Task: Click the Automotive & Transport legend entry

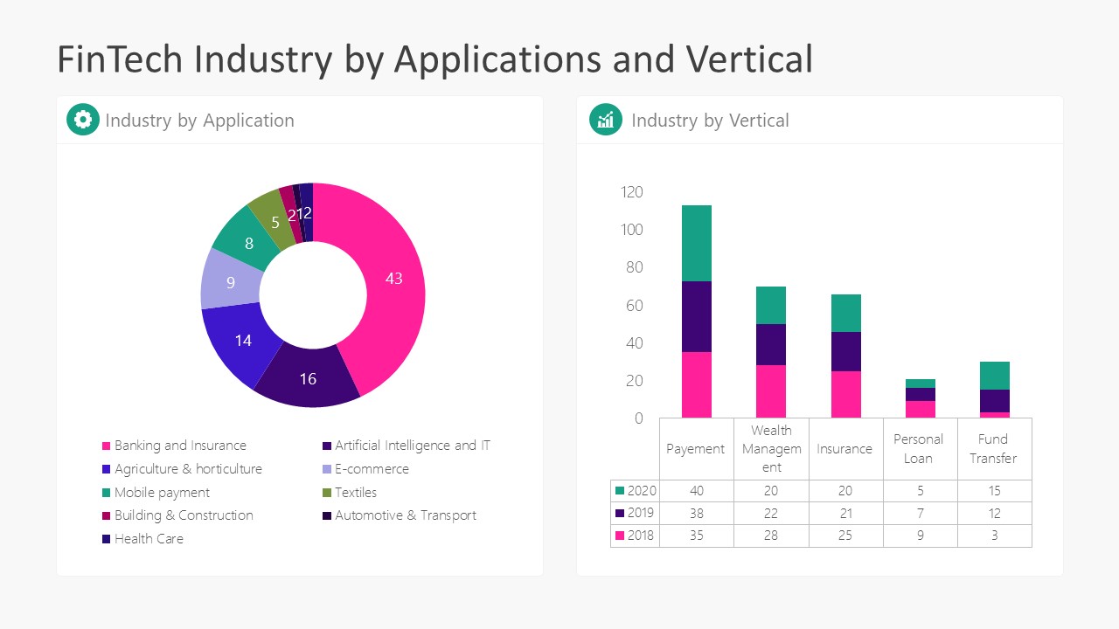Action: [x=407, y=515]
